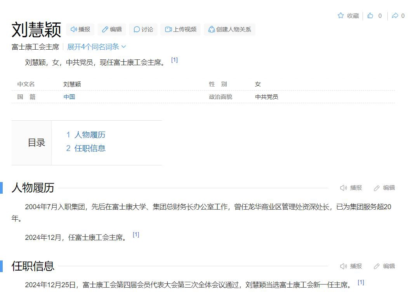Click the 上传视频 upload video button

181,29
